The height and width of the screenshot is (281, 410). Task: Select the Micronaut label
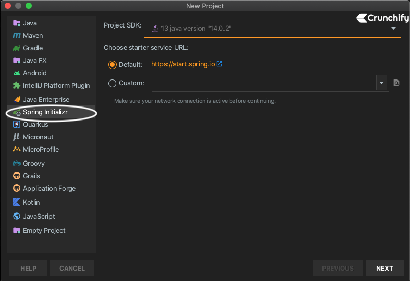(x=38, y=137)
